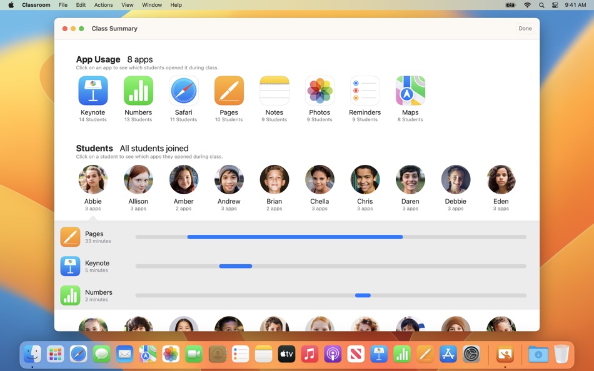View Eden's app usage
594x371 pixels.
(501, 179)
